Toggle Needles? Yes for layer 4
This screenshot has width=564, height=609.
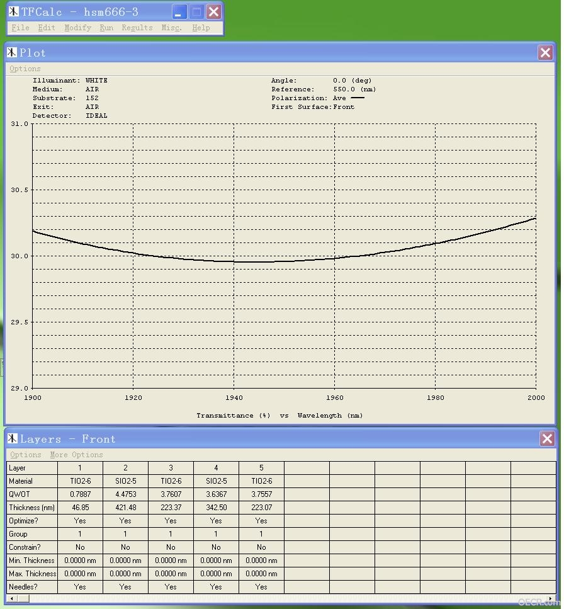click(216, 586)
